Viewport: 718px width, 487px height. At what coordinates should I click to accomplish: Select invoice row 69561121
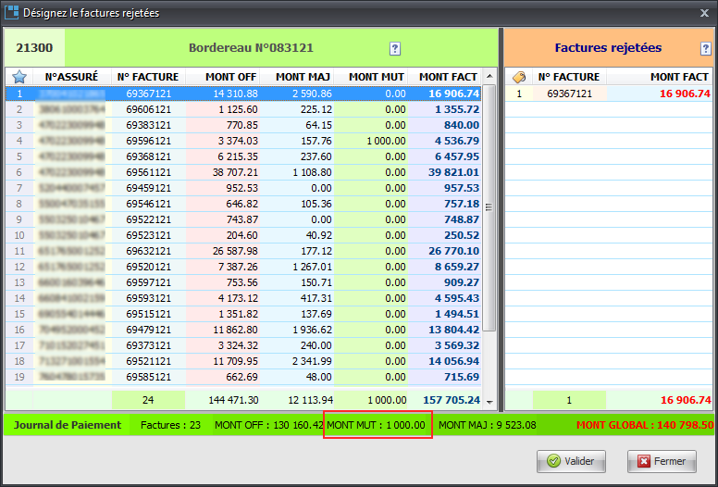pyautogui.click(x=148, y=172)
